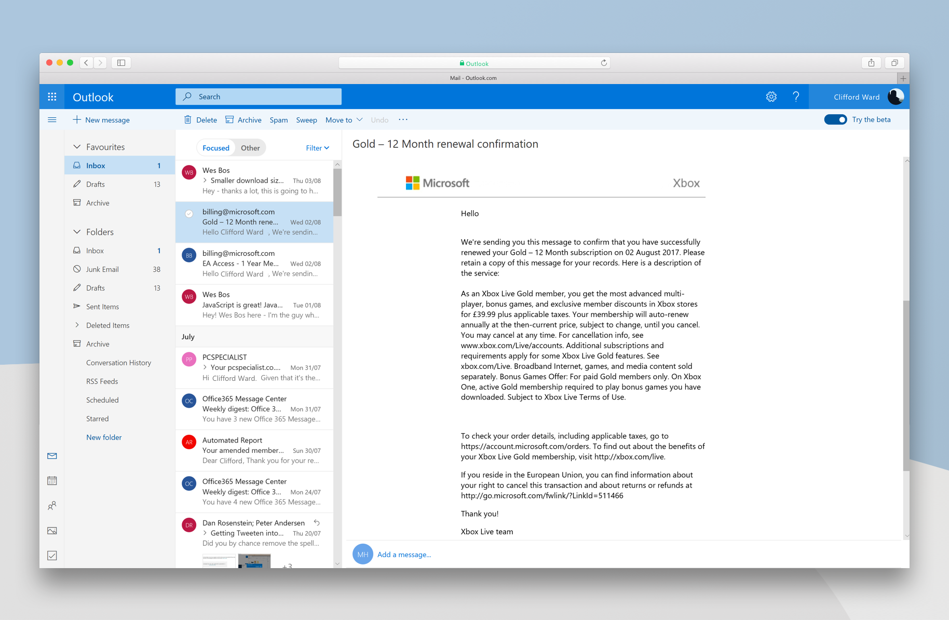Open the Junk Email folder
Image resolution: width=949 pixels, height=620 pixels.
pyautogui.click(x=120, y=269)
